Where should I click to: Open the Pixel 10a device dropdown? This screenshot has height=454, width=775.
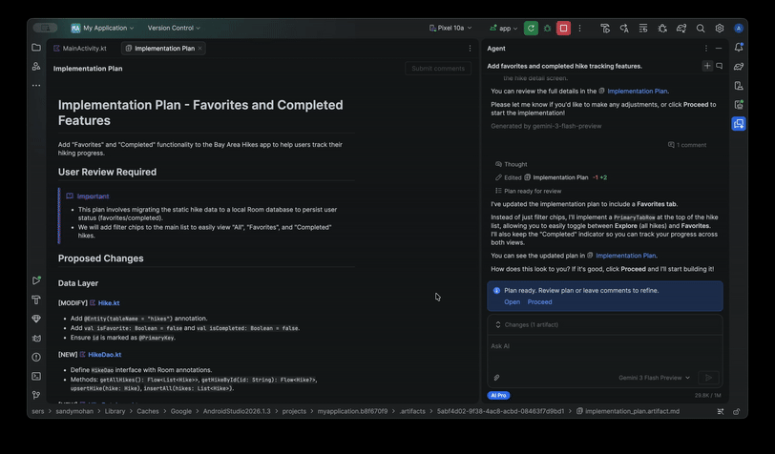[450, 29]
